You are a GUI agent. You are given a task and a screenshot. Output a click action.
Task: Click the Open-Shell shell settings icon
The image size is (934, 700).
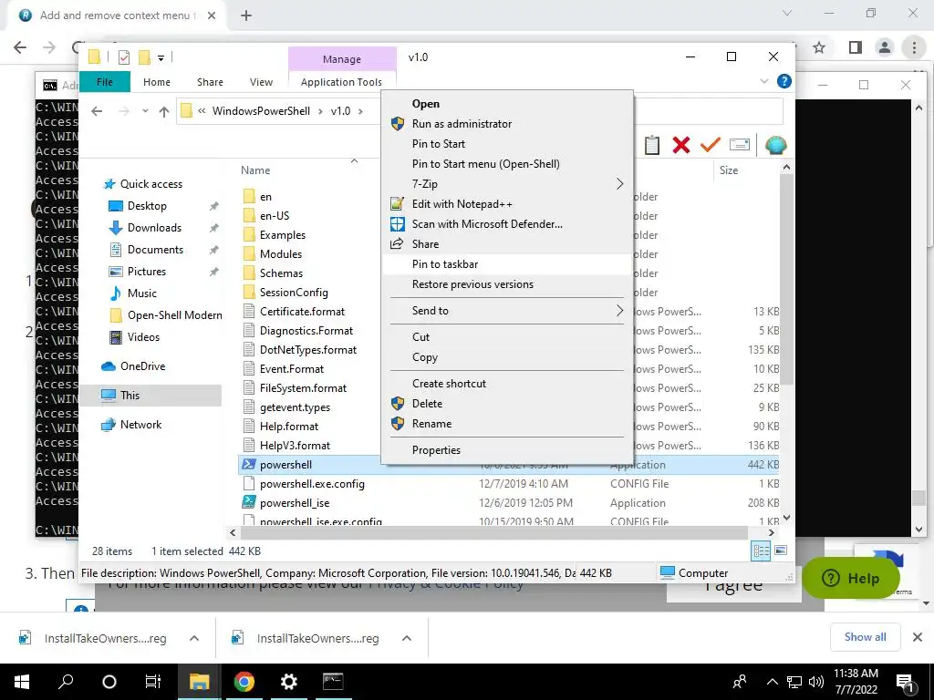[775, 145]
